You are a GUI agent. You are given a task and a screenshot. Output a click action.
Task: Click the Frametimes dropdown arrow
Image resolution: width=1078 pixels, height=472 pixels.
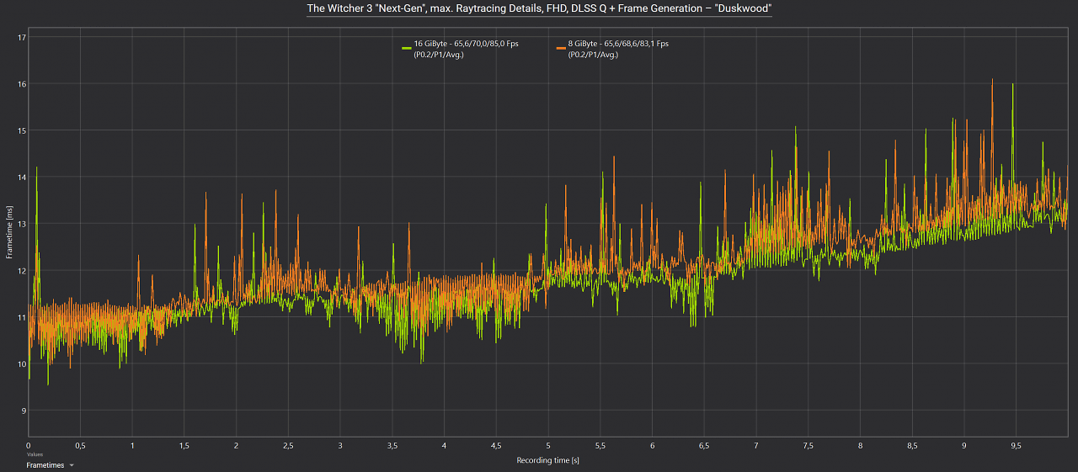(x=72, y=465)
